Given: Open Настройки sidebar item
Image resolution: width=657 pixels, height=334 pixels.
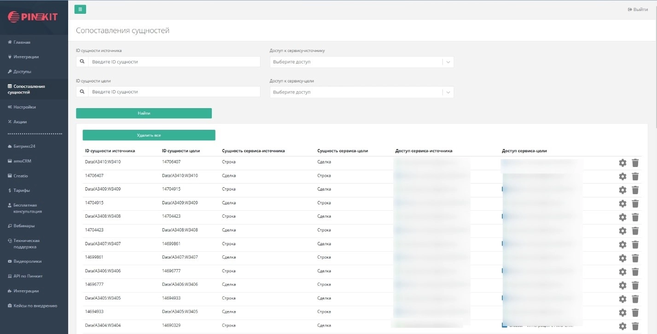Looking at the screenshot, I should 24,107.
